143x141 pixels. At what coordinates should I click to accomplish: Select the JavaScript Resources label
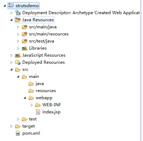coord(44,55)
